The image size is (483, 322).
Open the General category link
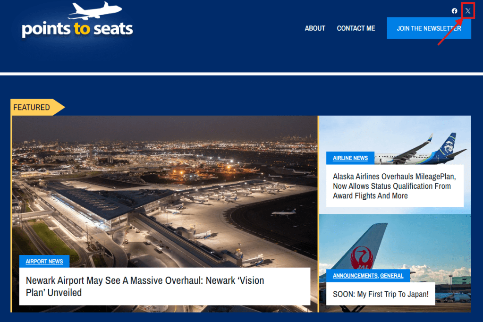click(391, 276)
